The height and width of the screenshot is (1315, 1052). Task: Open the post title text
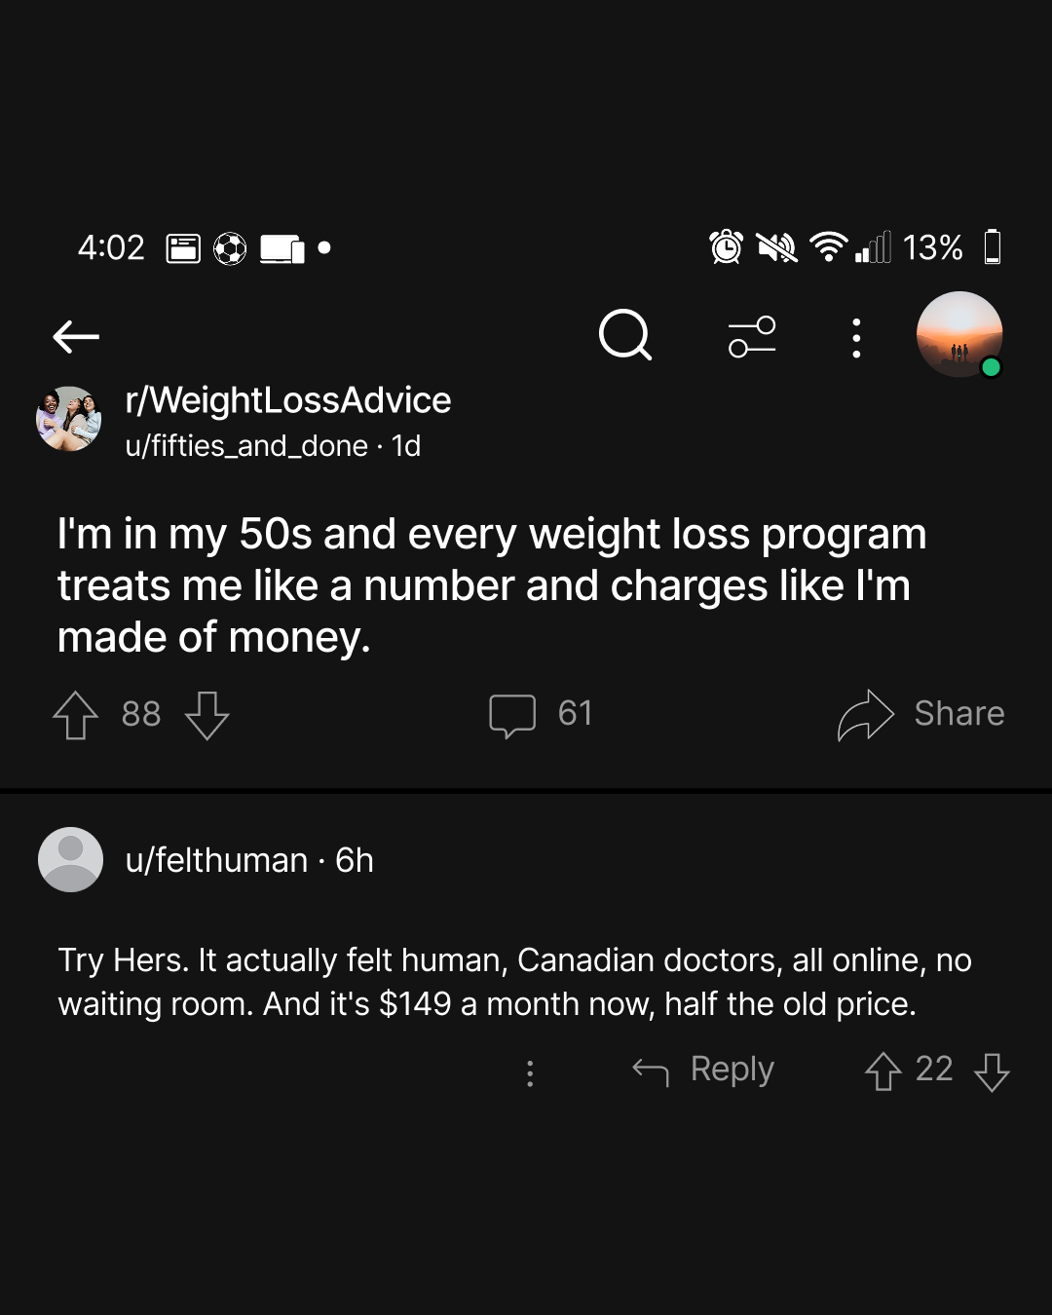[492, 585]
